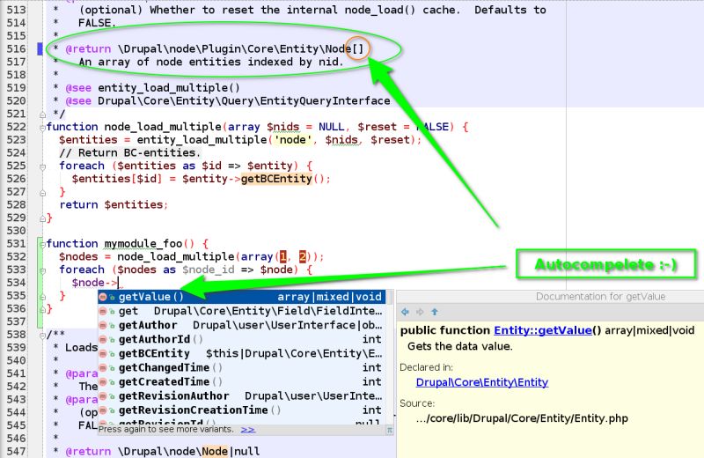
Task: Click the method icon beside getValue()
Action: (103, 297)
